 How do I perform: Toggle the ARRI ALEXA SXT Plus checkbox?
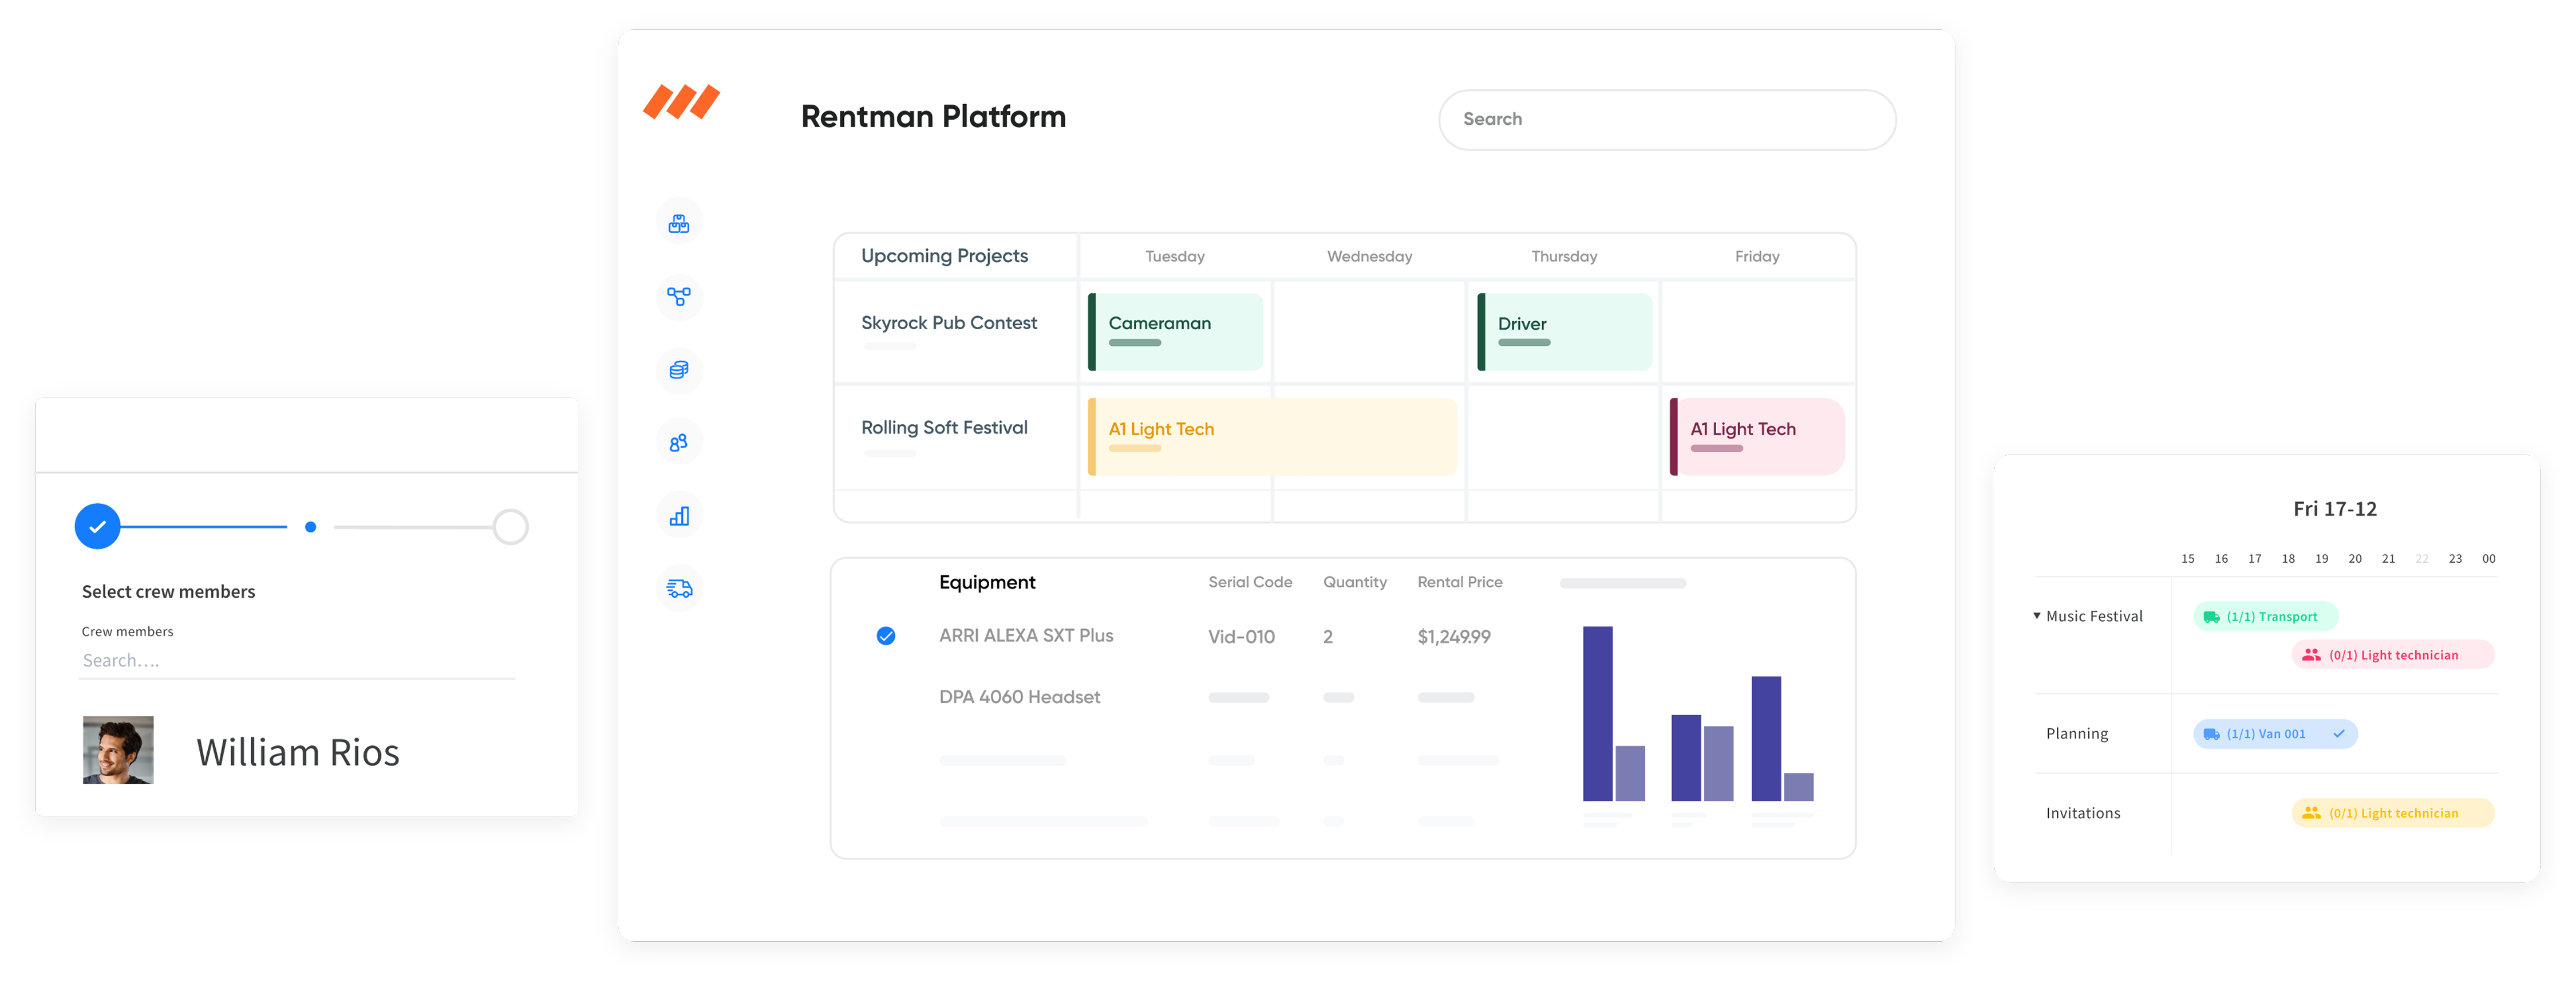(x=886, y=636)
